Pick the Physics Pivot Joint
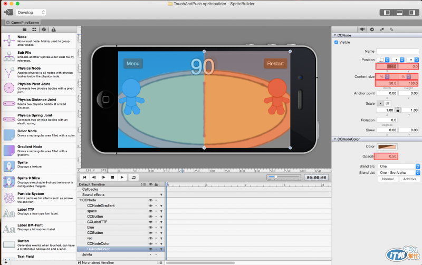The image size is (422, 265). [39, 88]
